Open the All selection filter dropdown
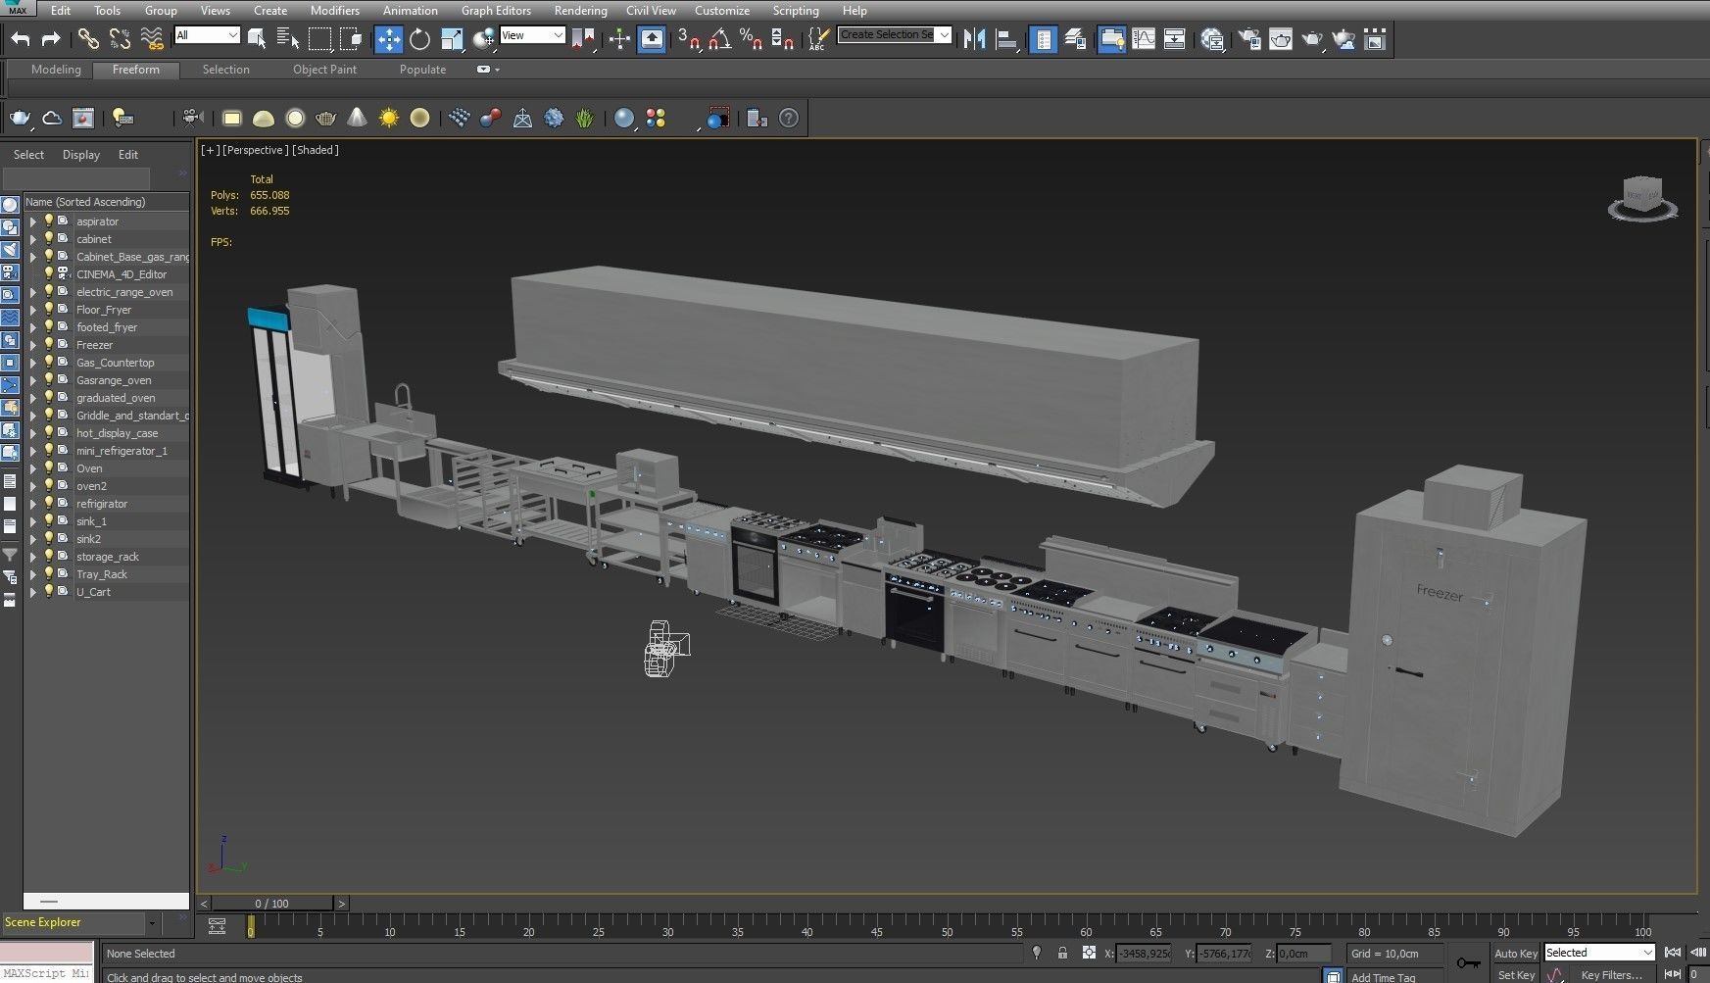Screen dimensions: 1710x983 [207, 35]
